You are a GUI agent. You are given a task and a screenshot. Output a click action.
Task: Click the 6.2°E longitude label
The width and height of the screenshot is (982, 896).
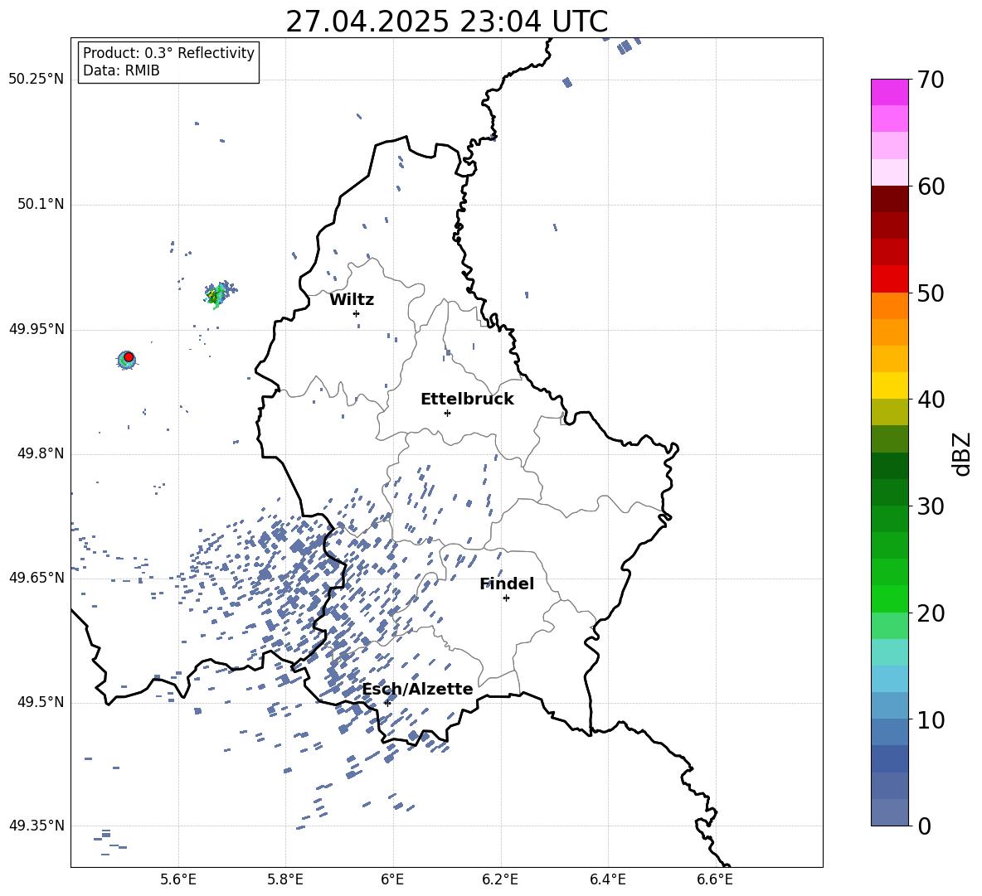click(500, 879)
